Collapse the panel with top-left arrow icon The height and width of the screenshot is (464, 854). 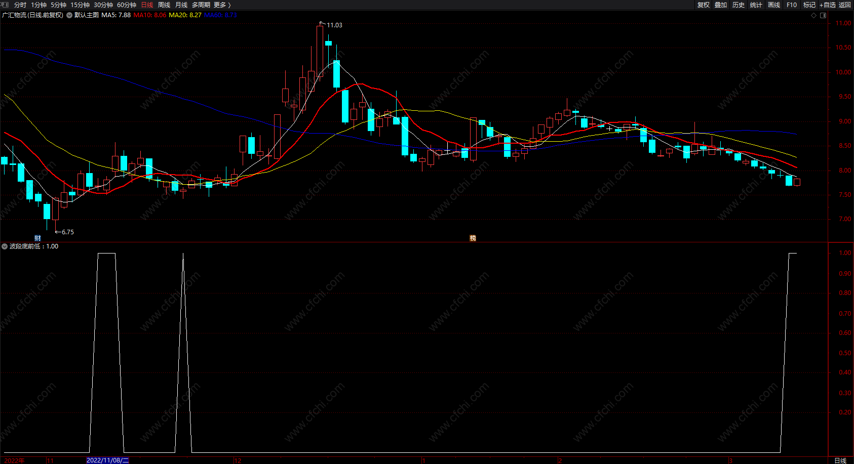[x=5, y=5]
